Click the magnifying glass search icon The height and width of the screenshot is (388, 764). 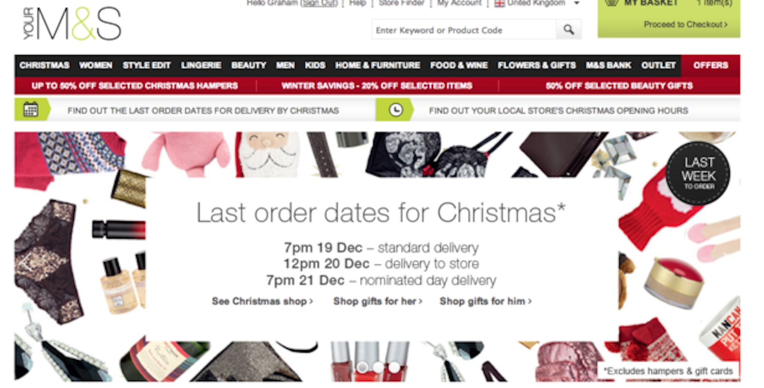568,30
